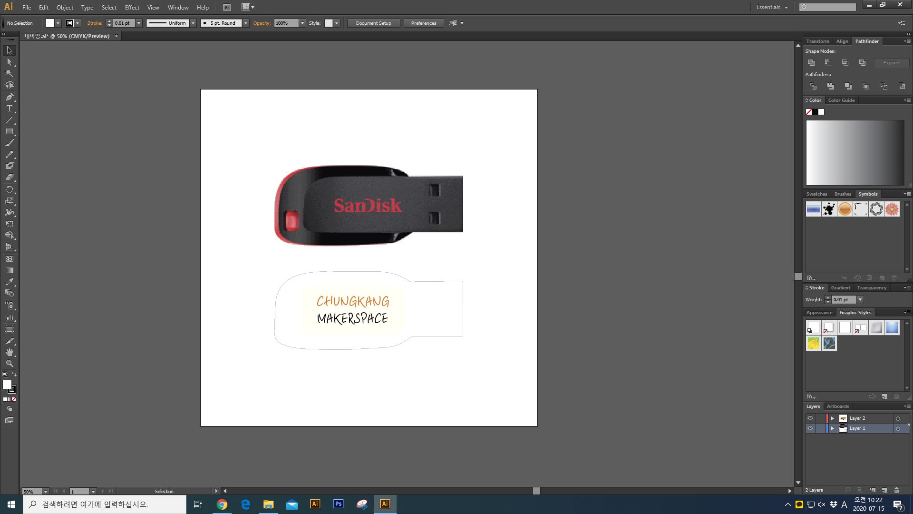Select the Rectangle tool
Image resolution: width=913 pixels, height=514 pixels.
[9, 132]
